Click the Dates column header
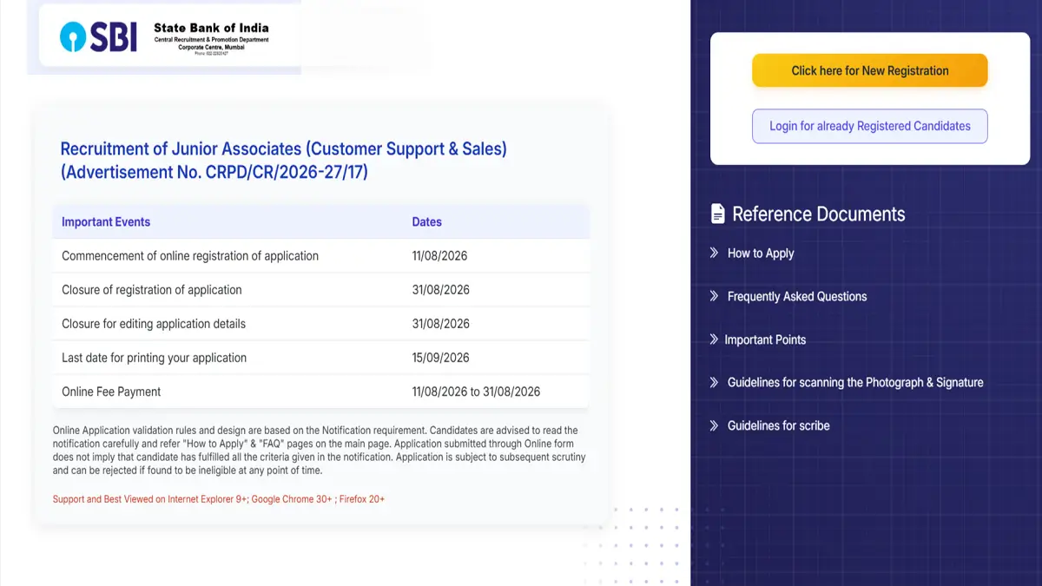 coord(427,222)
